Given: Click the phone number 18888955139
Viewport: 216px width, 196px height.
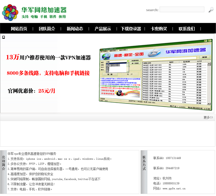Looking at the screenshot, I should pos(171,184).
